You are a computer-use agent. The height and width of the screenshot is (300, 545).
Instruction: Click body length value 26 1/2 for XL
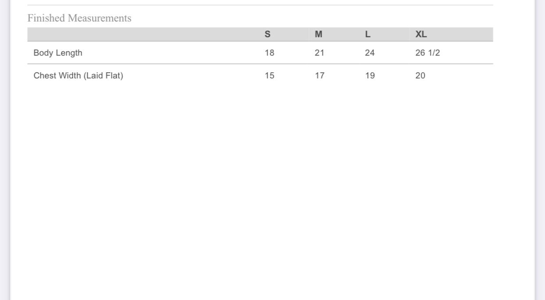pos(427,53)
